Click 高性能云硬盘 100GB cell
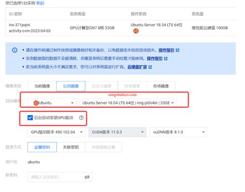The height and width of the screenshot is (192, 245). (x=210, y=28)
